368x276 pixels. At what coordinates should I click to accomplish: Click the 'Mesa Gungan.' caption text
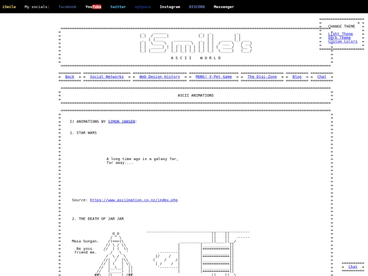[x=85, y=241]
